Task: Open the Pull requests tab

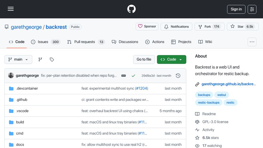Action: pyautogui.click(x=86, y=42)
